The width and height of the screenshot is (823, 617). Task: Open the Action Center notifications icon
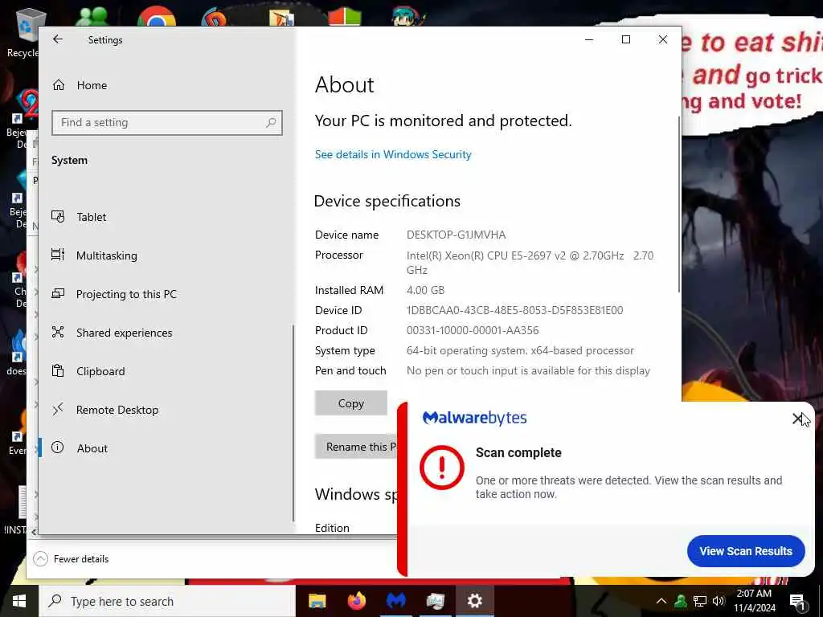(797, 602)
